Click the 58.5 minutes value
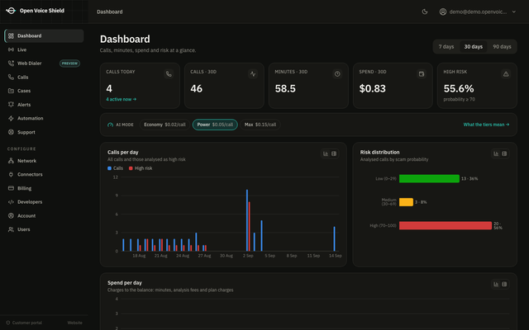The image size is (529, 330). tap(285, 88)
